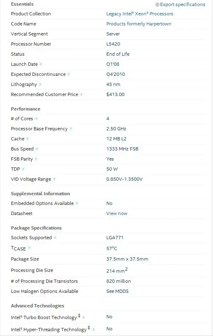Click the info icon next to Launch Date
This screenshot has width=213, height=336.
click(41, 64)
